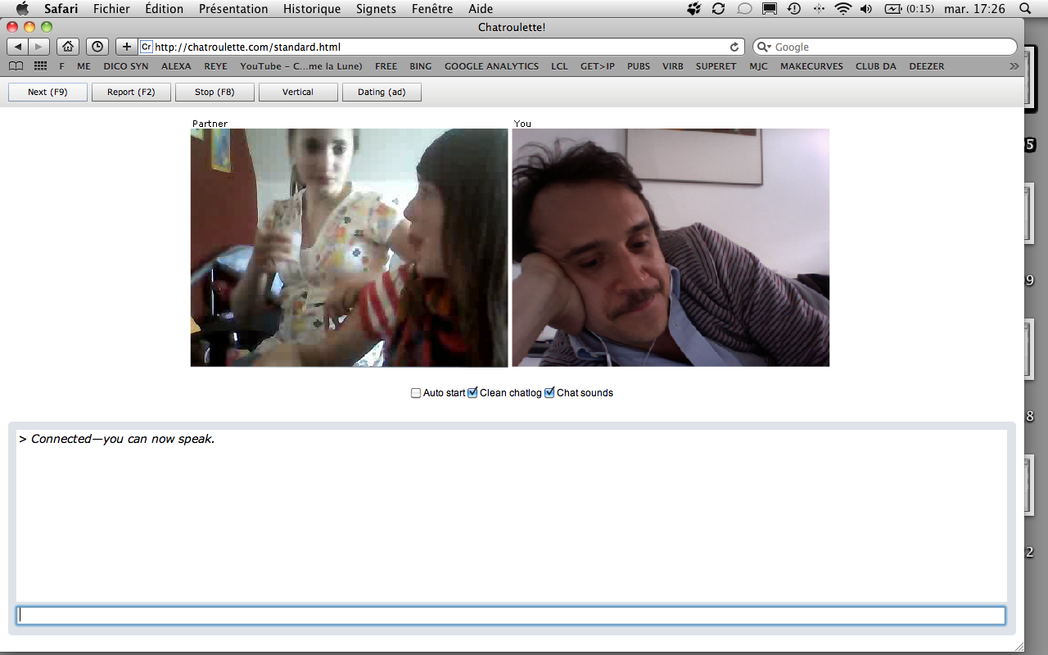Open the Signets menu
This screenshot has height=655, width=1048.
pyautogui.click(x=376, y=9)
